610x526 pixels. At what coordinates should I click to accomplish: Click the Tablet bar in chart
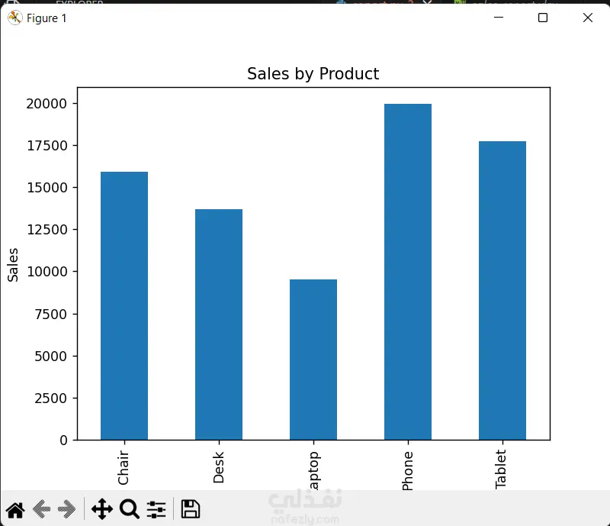pos(502,290)
